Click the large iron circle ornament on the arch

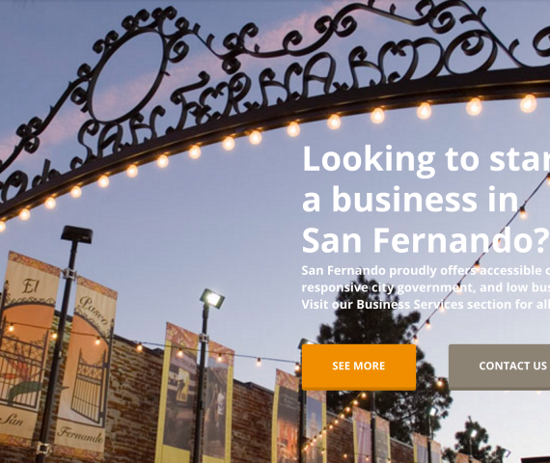coord(128,76)
